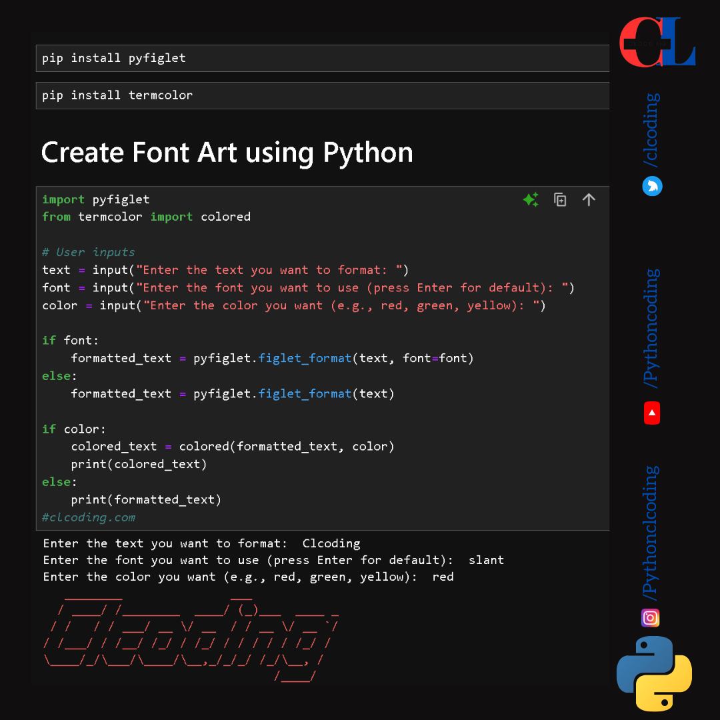This screenshot has height=720, width=720.
Task: Click the print(colored_text) line
Action: tap(139, 464)
